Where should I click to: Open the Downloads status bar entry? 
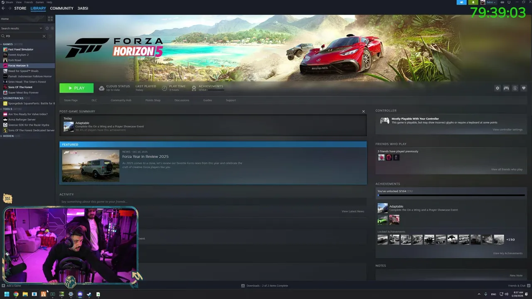tap(265, 286)
